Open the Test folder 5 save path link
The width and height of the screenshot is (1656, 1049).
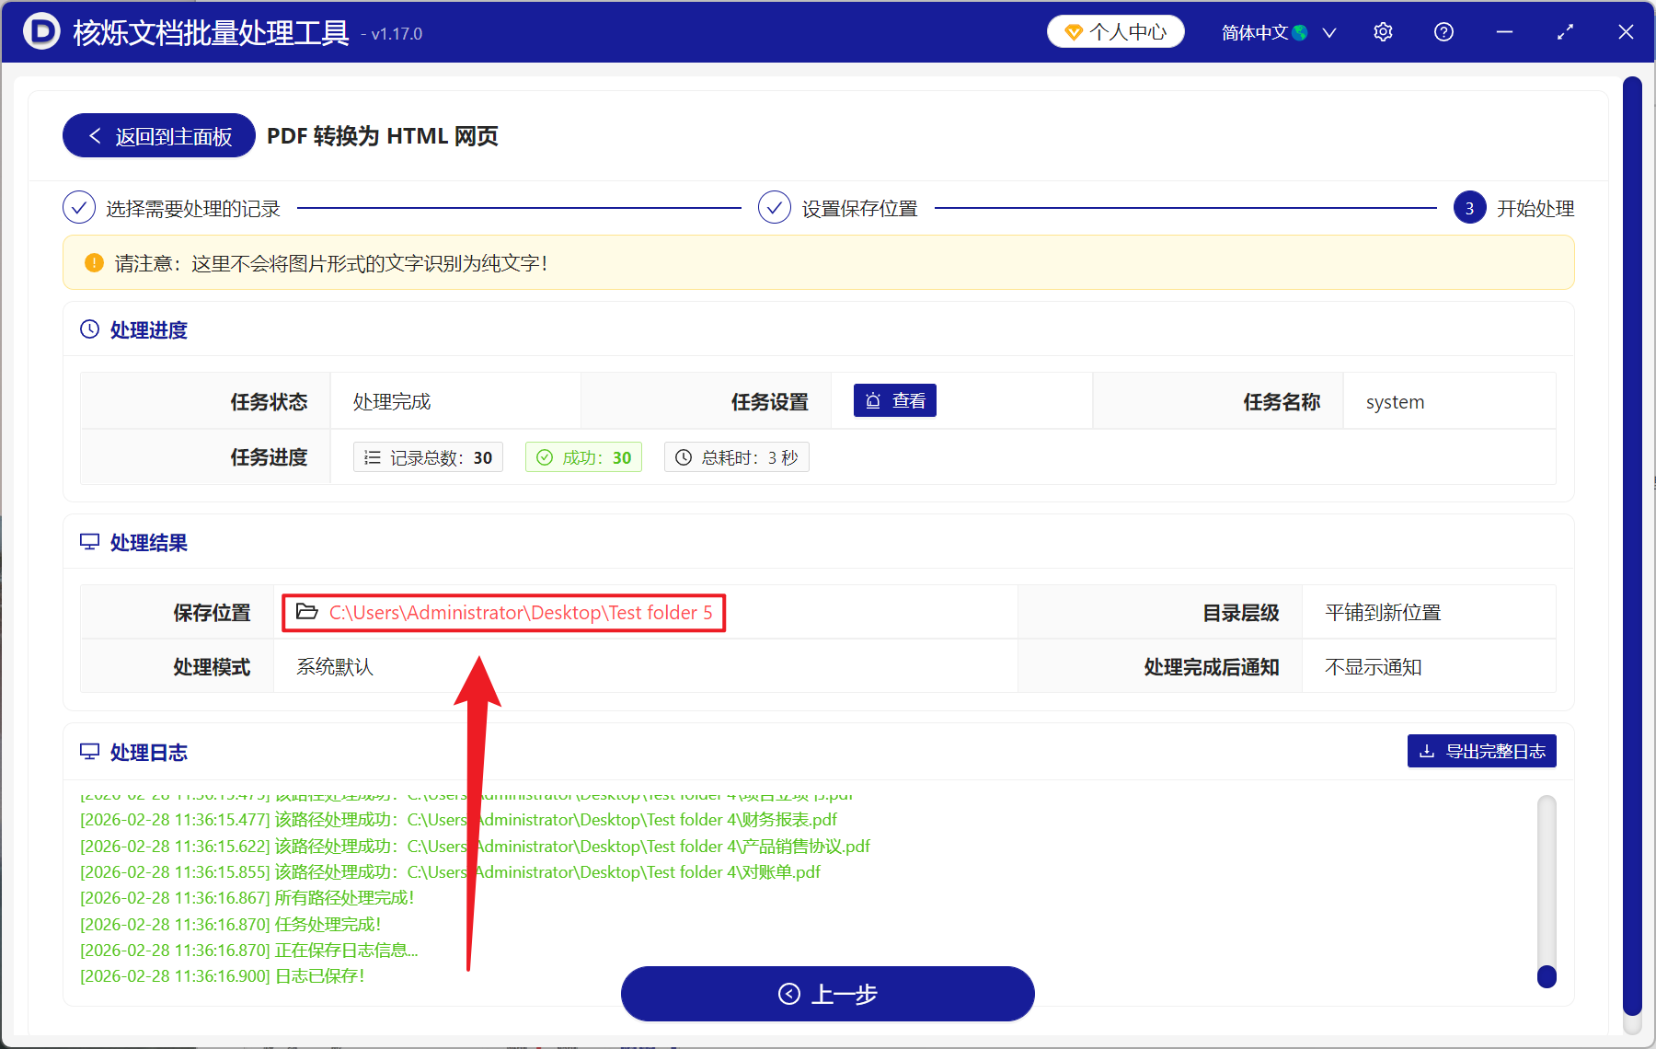pyautogui.click(x=521, y=612)
